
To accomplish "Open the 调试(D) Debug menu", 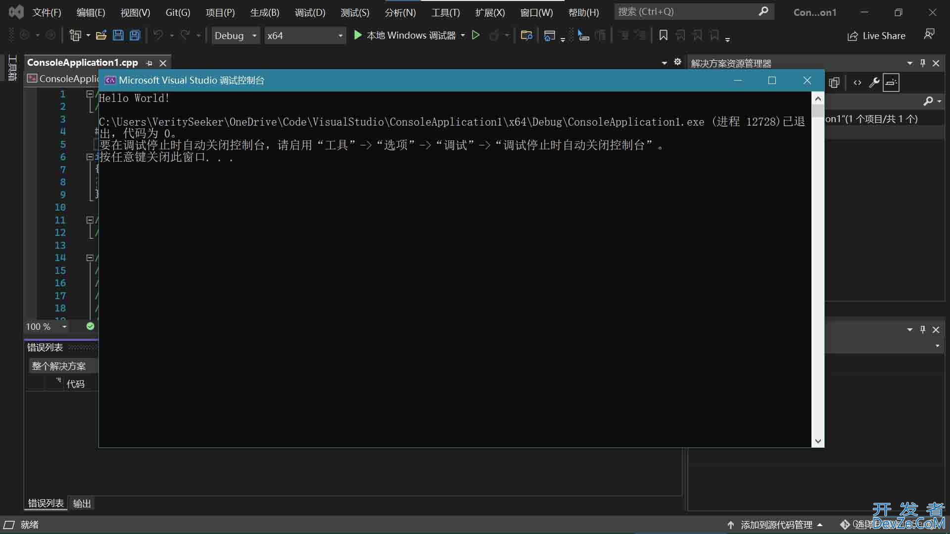I will [x=309, y=12].
